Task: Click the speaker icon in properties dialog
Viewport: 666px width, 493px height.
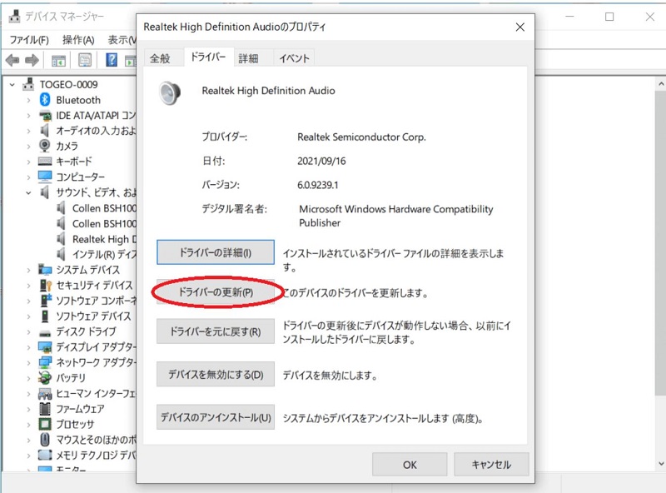Action: 170,93
